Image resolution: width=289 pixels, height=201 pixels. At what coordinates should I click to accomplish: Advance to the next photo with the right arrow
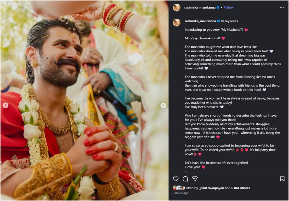[163, 105]
